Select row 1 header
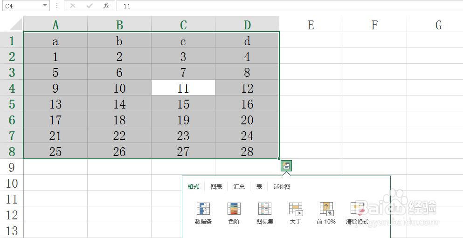The image size is (463, 238). pyautogui.click(x=12, y=40)
